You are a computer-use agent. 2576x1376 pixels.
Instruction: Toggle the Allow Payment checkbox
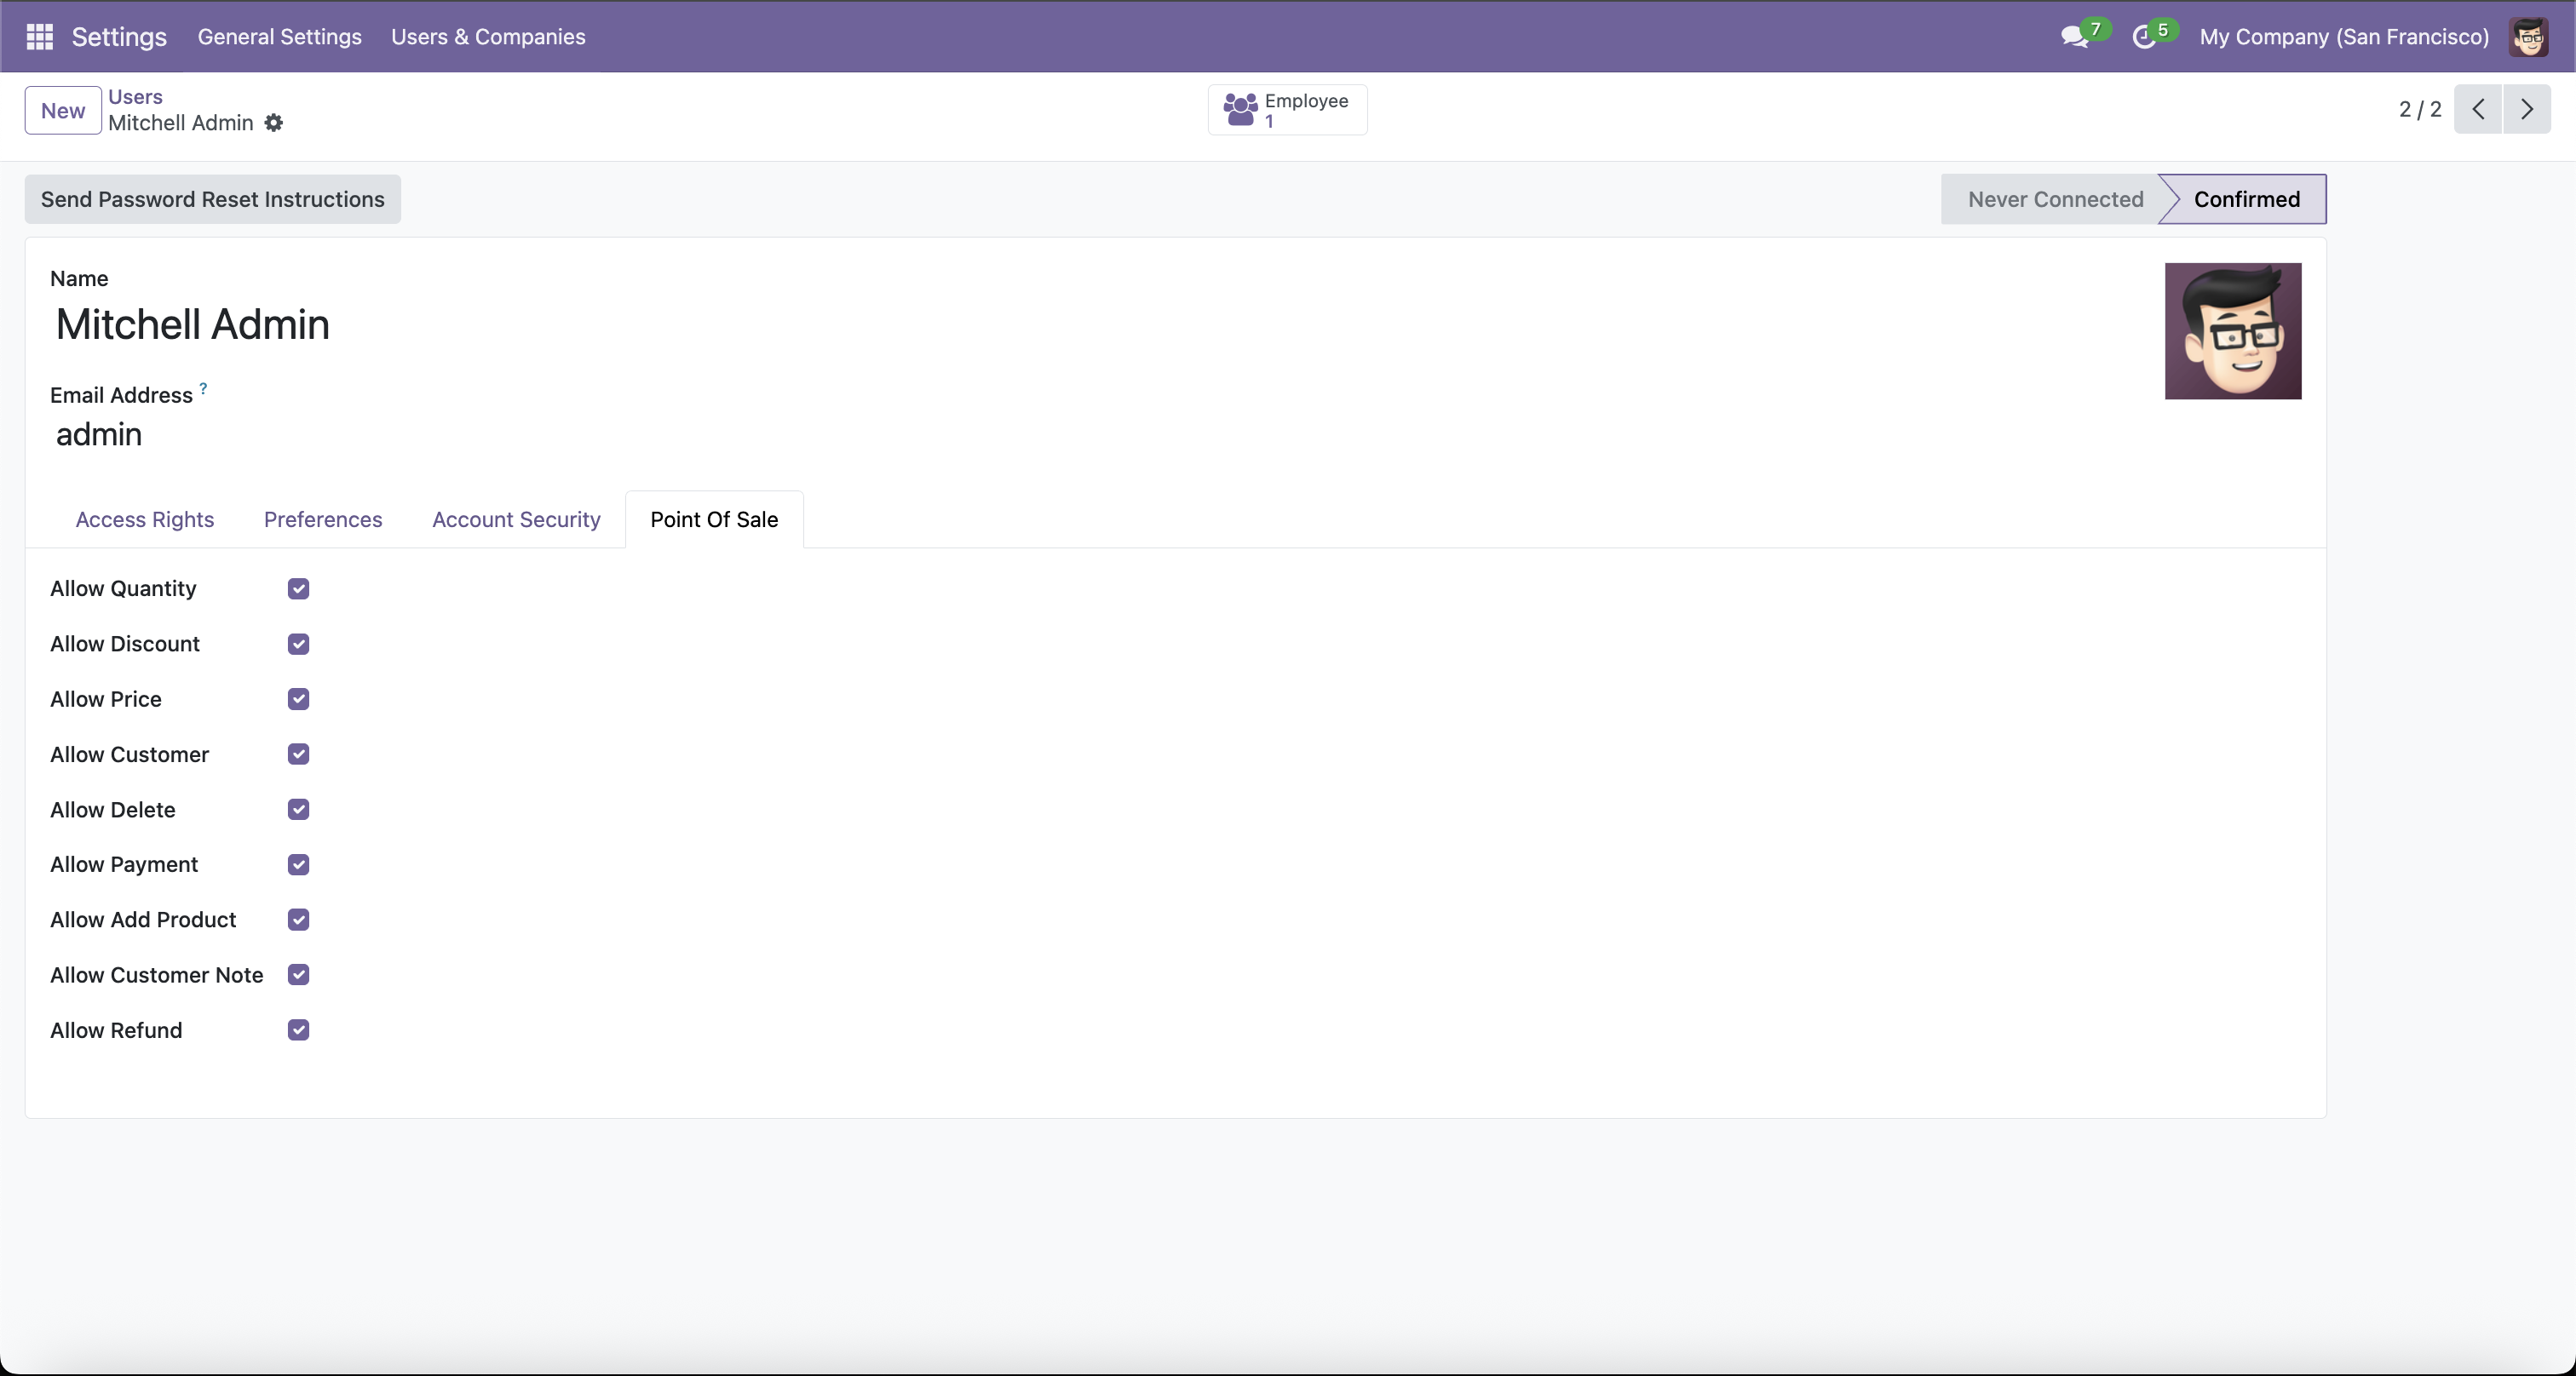[x=298, y=864]
